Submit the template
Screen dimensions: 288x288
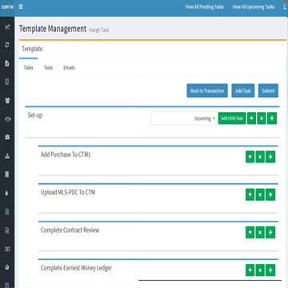[268, 90]
